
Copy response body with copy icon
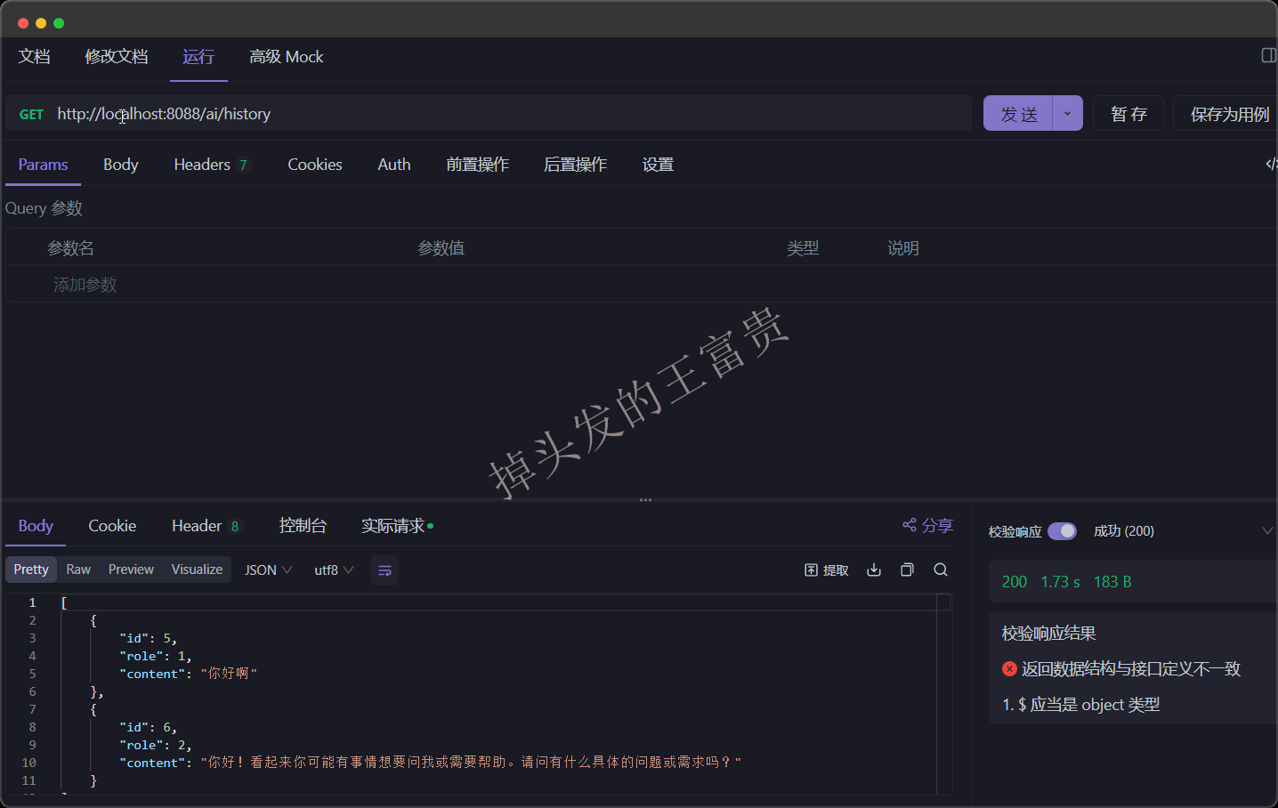tap(907, 570)
